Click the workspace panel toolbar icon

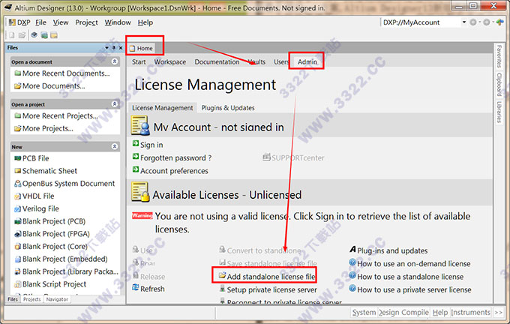coord(54,35)
